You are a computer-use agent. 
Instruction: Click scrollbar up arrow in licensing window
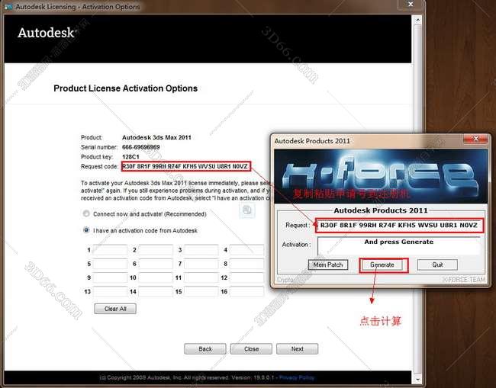[417, 21]
